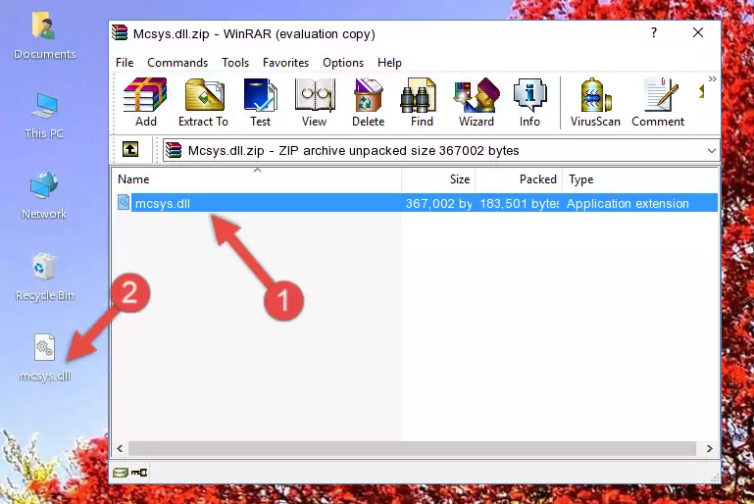Screen dimensions: 754x504
Task: Select the Network desktop icon
Action: [44, 195]
